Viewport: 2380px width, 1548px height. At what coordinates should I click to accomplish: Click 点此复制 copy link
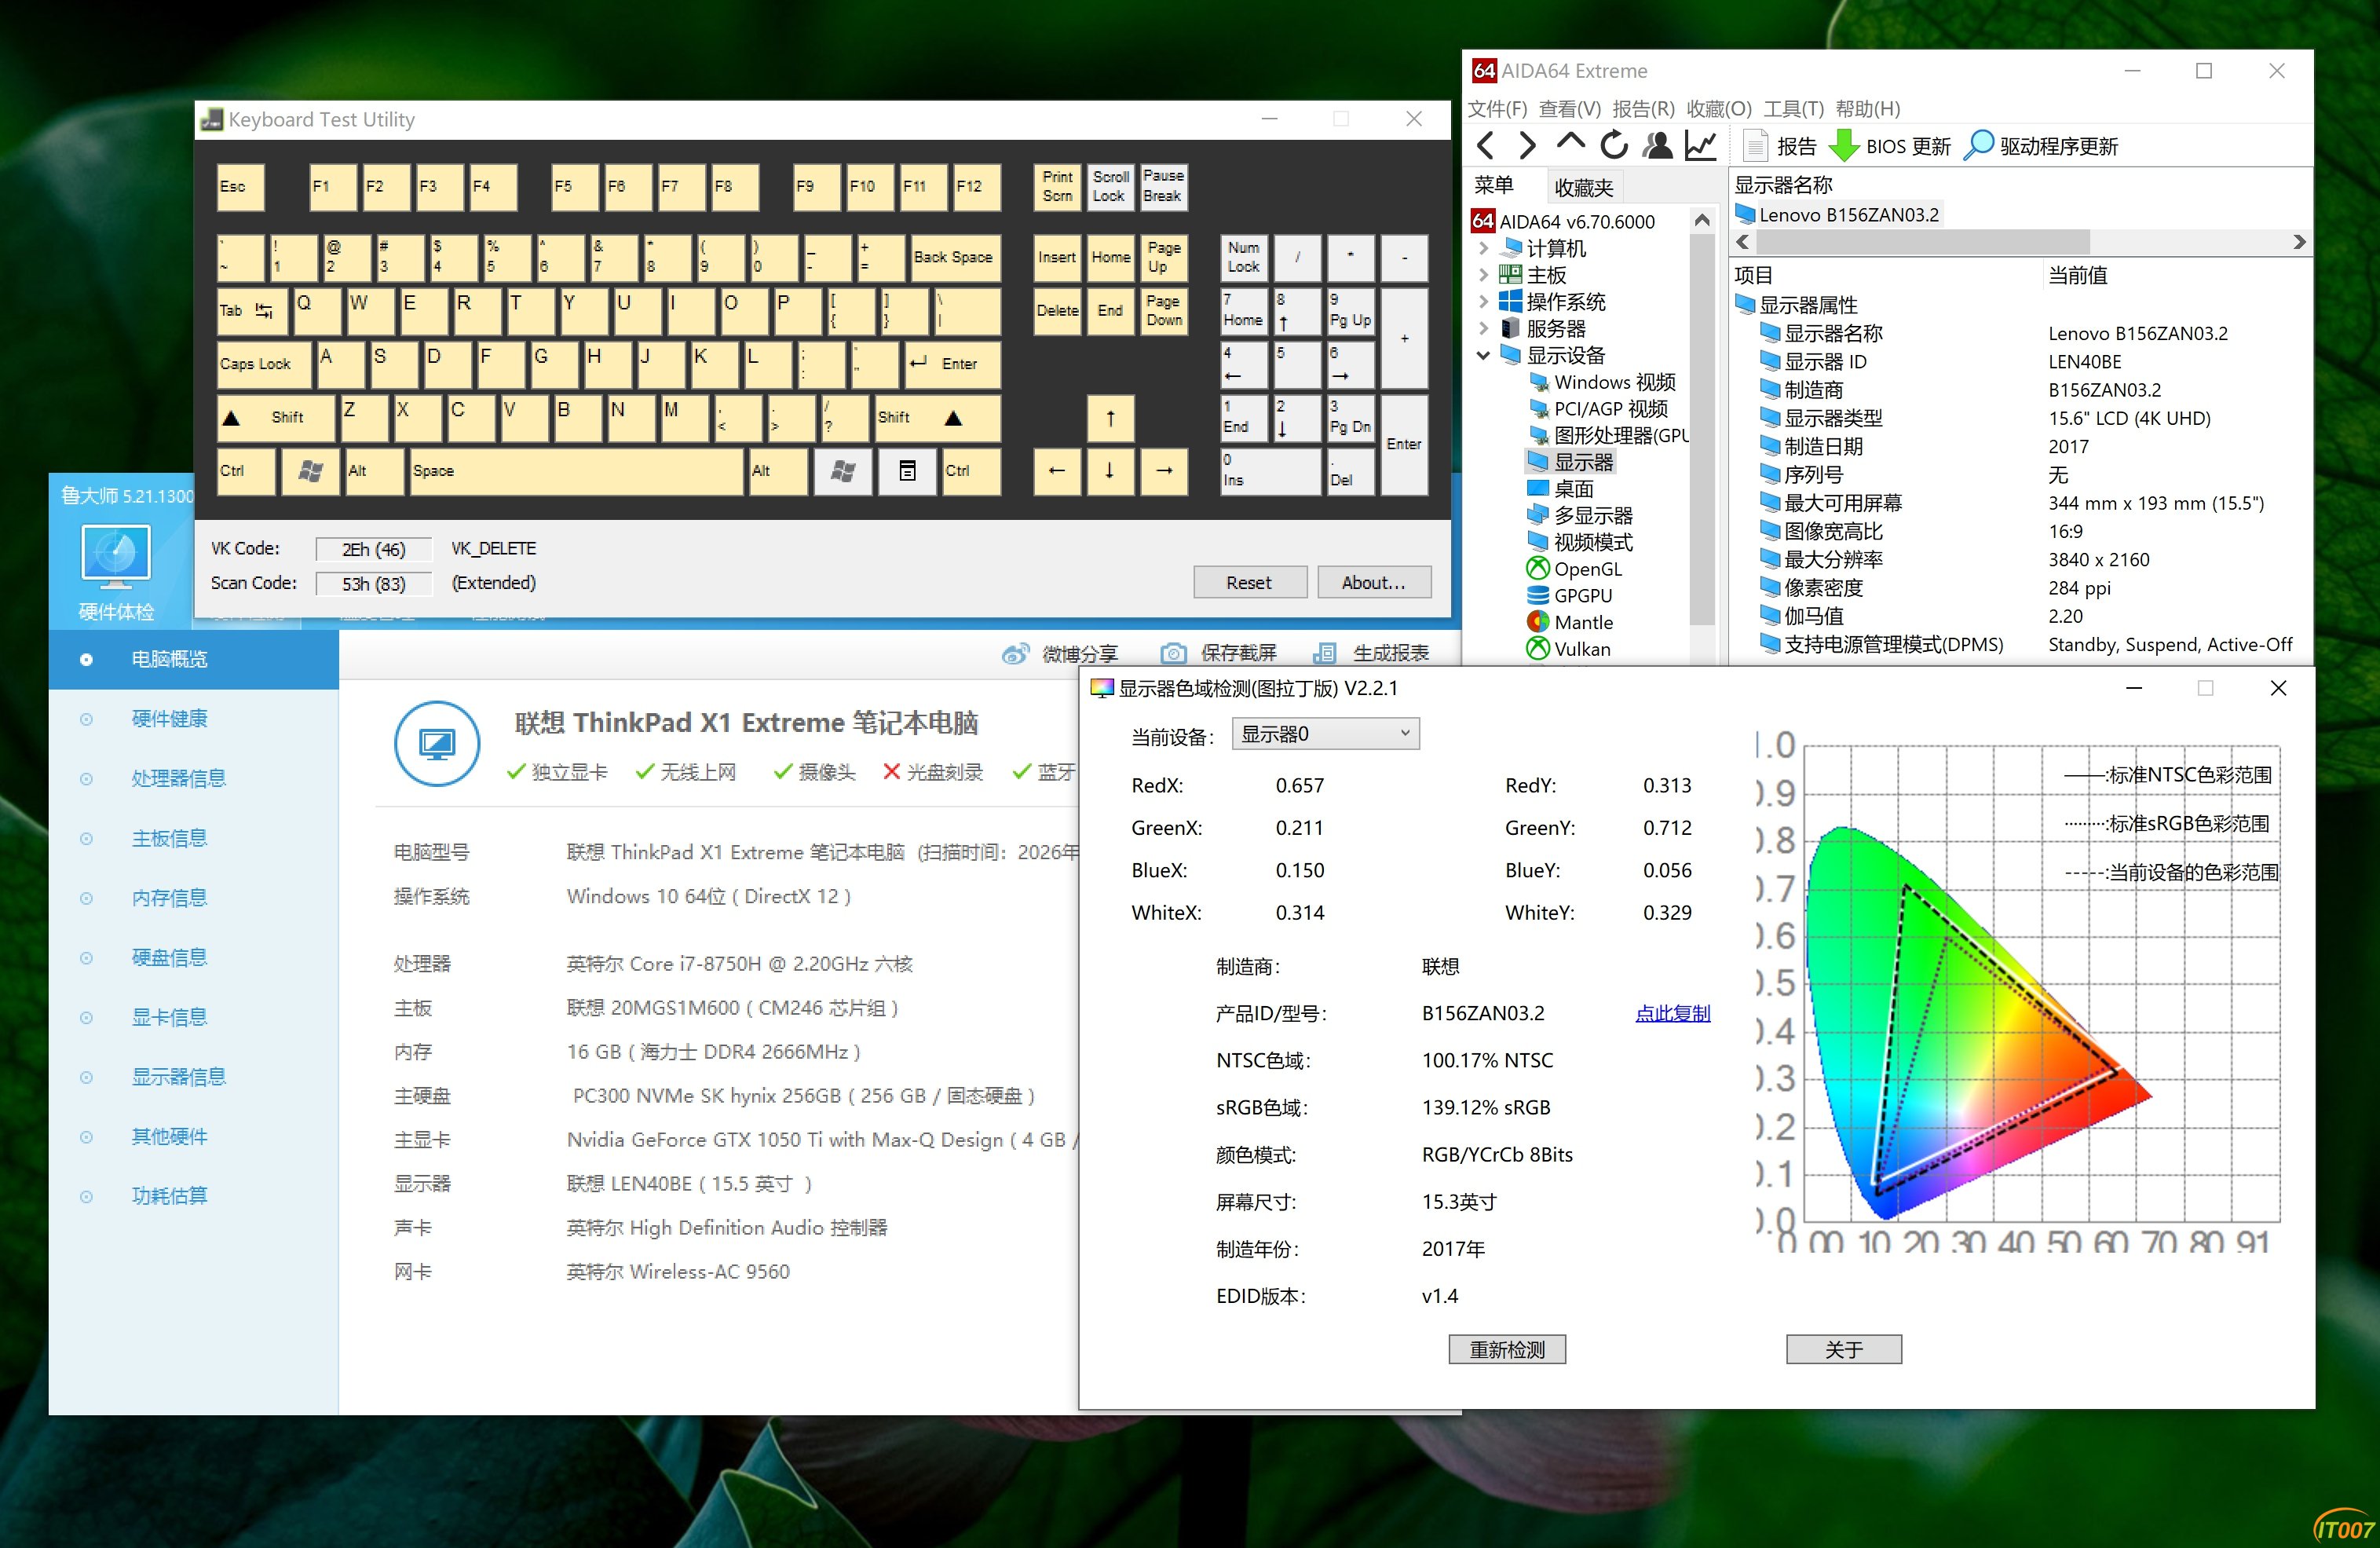pyautogui.click(x=1672, y=1013)
